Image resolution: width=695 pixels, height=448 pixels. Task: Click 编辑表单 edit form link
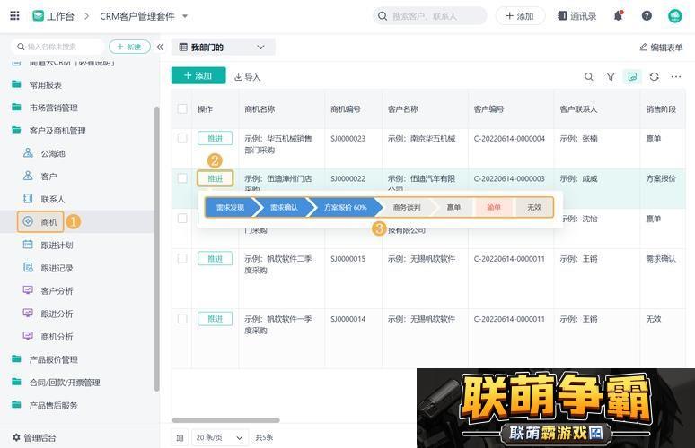click(x=661, y=47)
